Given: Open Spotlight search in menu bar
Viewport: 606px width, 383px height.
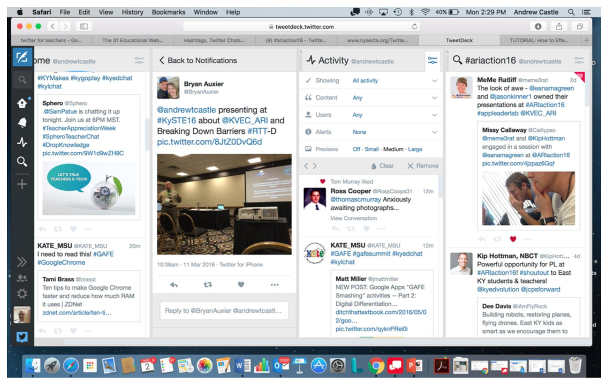Looking at the screenshot, I should tap(571, 12).
